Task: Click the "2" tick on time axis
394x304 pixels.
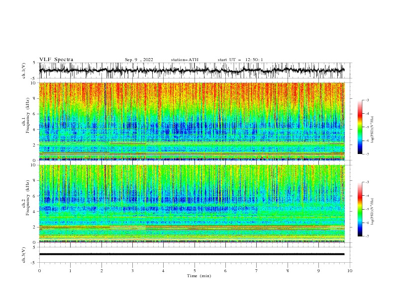Action: coord(101,271)
